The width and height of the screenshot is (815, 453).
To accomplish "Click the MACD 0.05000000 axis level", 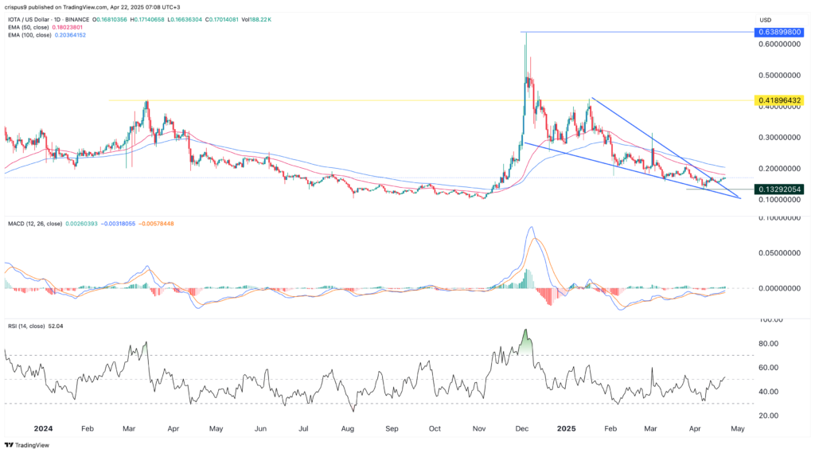I will coord(779,253).
